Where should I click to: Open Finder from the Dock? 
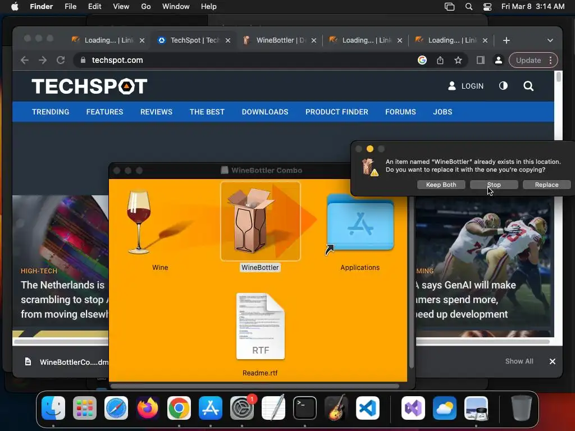pyautogui.click(x=53, y=408)
